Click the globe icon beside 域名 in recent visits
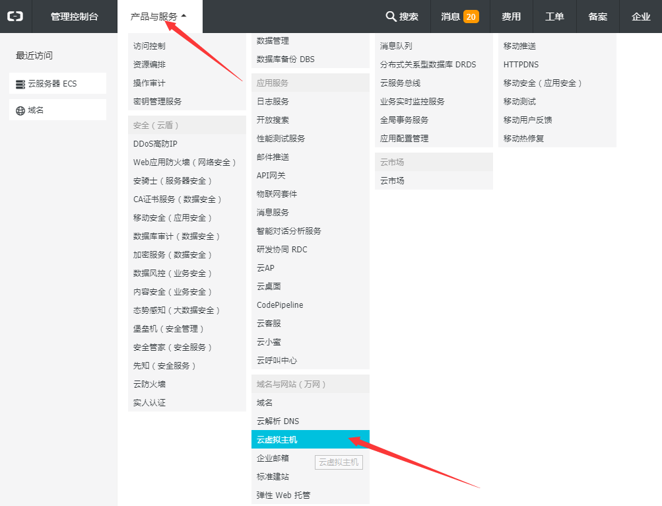 20,111
